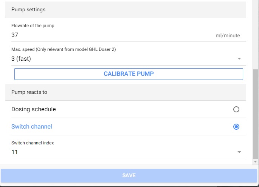
Task: Click the scrollbar track above the thumb
Action: tap(255, 35)
